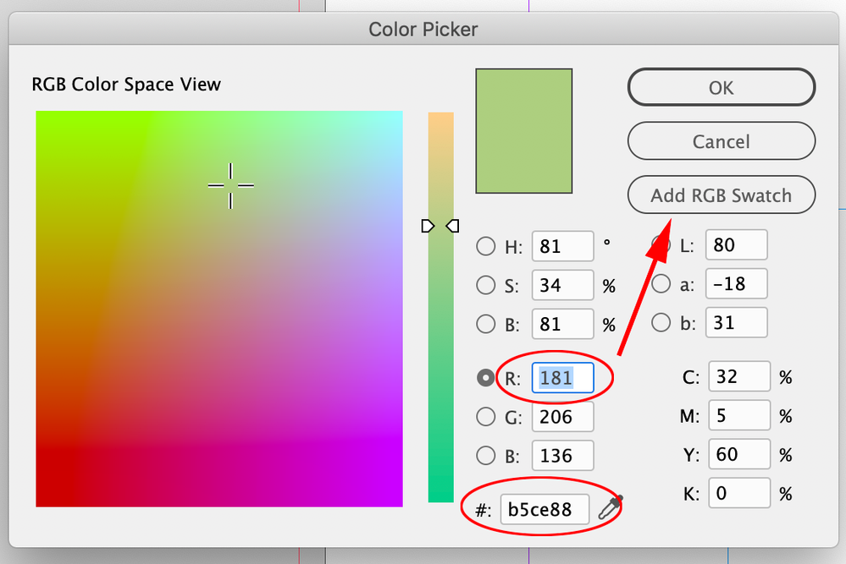This screenshot has height=564, width=846.
Task: Click the green color preview swatch
Action: [524, 131]
